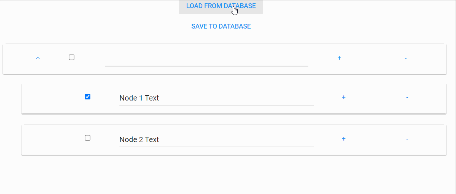
Task: Add a child node to the root row
Action: point(339,58)
